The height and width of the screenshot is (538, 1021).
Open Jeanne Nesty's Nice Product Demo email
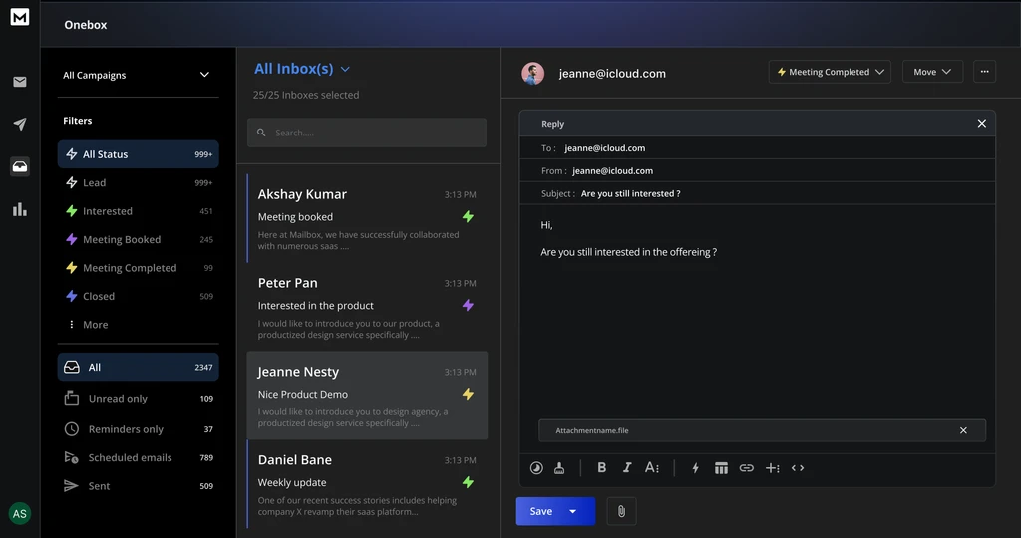(x=367, y=396)
